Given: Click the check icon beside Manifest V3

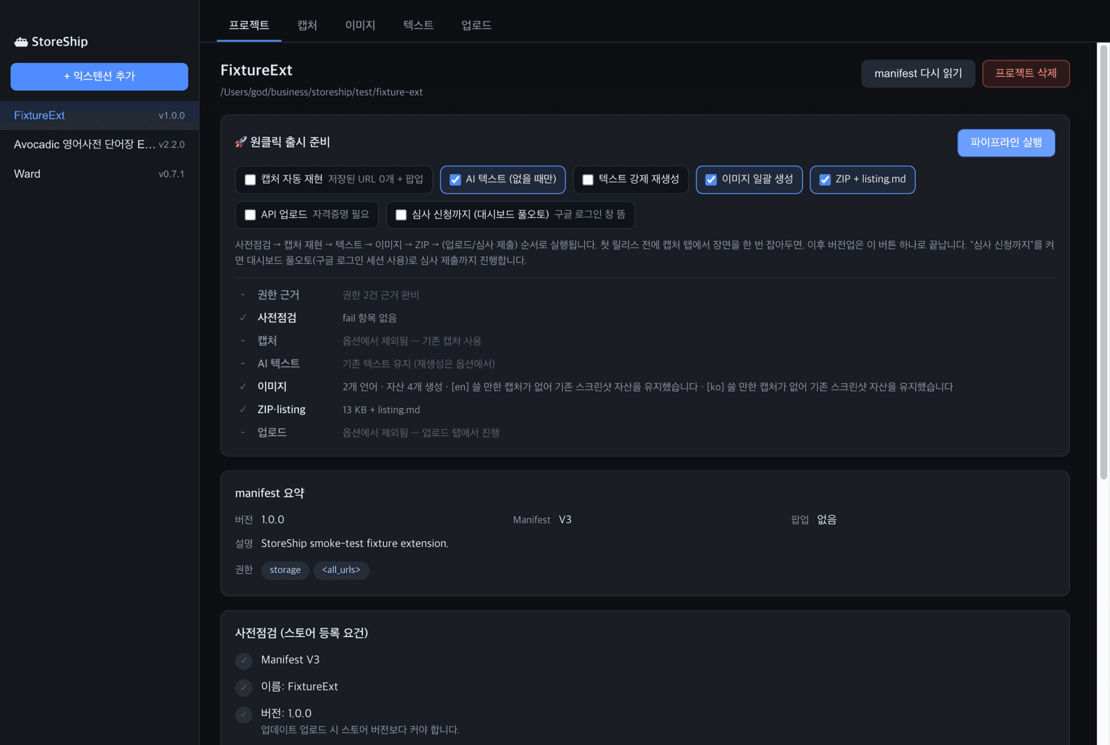Looking at the screenshot, I should coord(244,660).
